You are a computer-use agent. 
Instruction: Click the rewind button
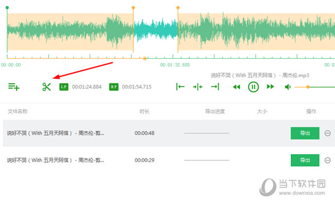click(x=236, y=87)
